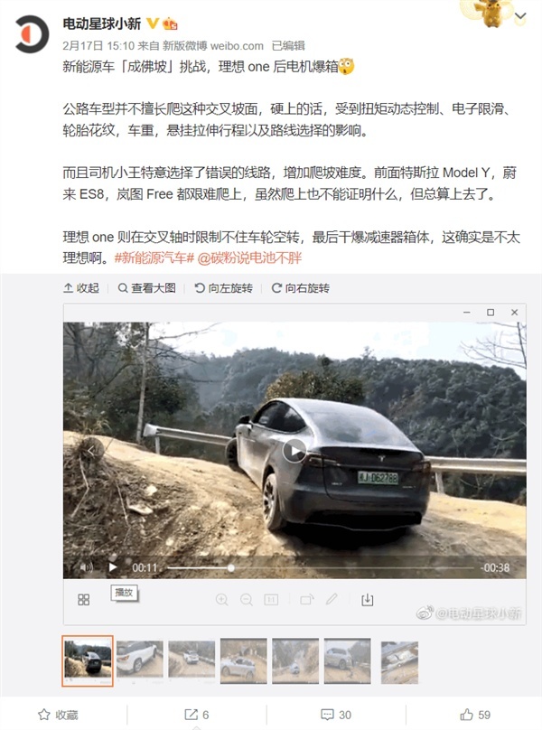Open the grid view icon in the viewer toolbar
Screen dimensions: 542x730
coord(83,599)
